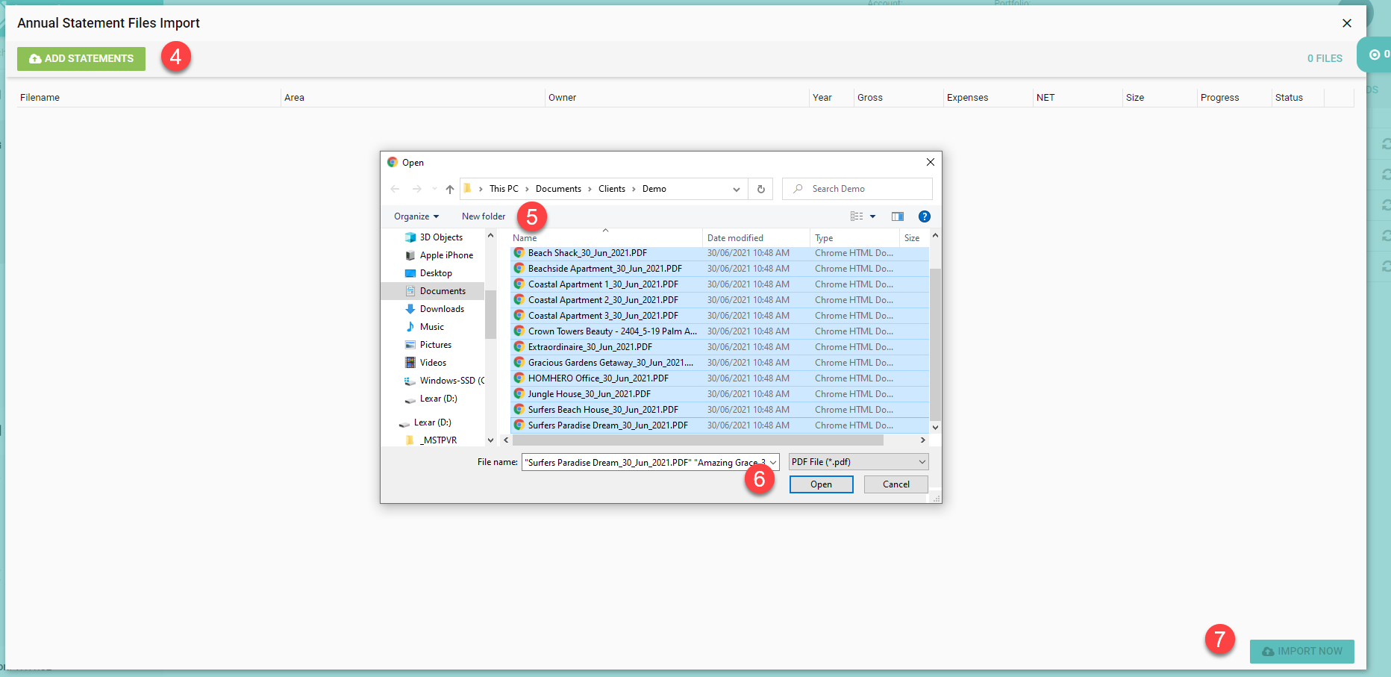
Task: Click the New folder toolbar item
Action: click(x=483, y=216)
